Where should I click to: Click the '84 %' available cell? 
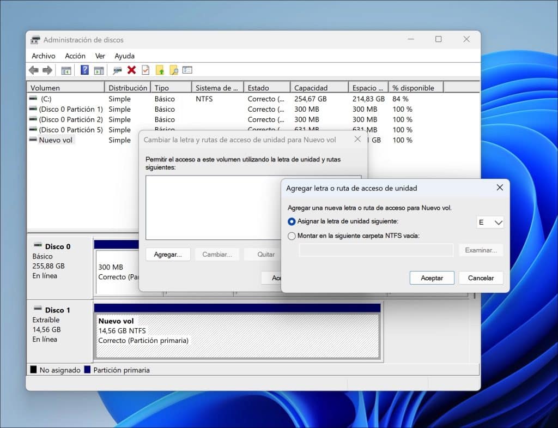401,99
